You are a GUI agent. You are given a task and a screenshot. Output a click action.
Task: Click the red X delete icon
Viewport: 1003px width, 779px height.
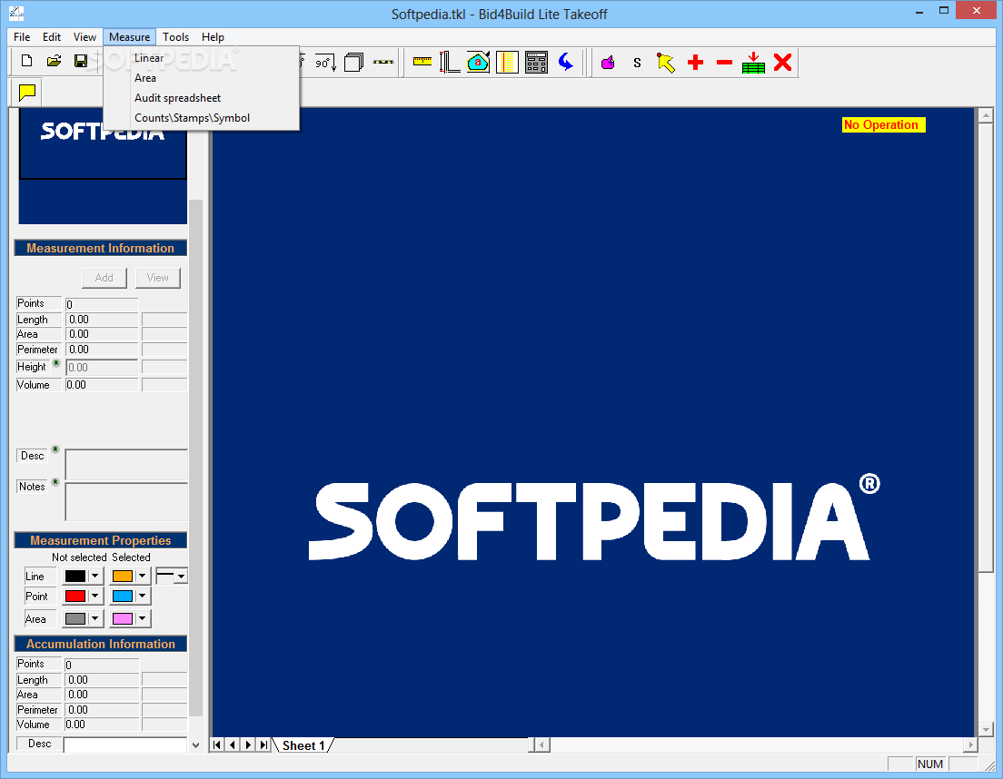(782, 63)
